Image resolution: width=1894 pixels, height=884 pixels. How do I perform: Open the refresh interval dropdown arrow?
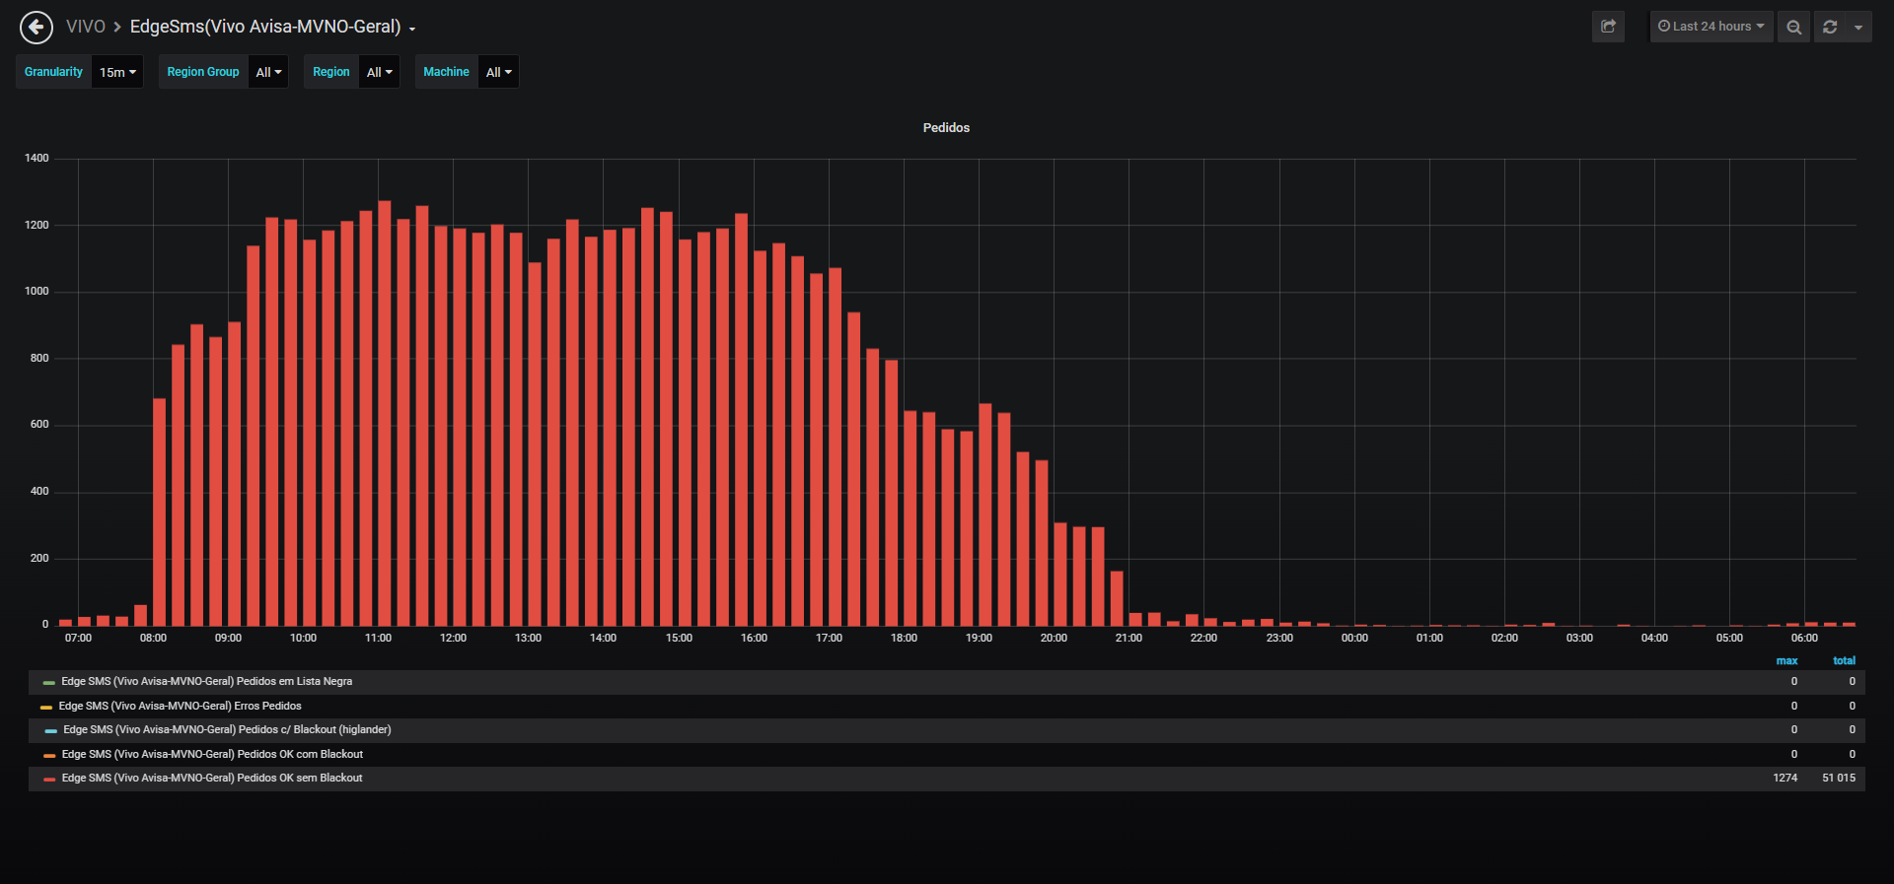coord(1858,27)
